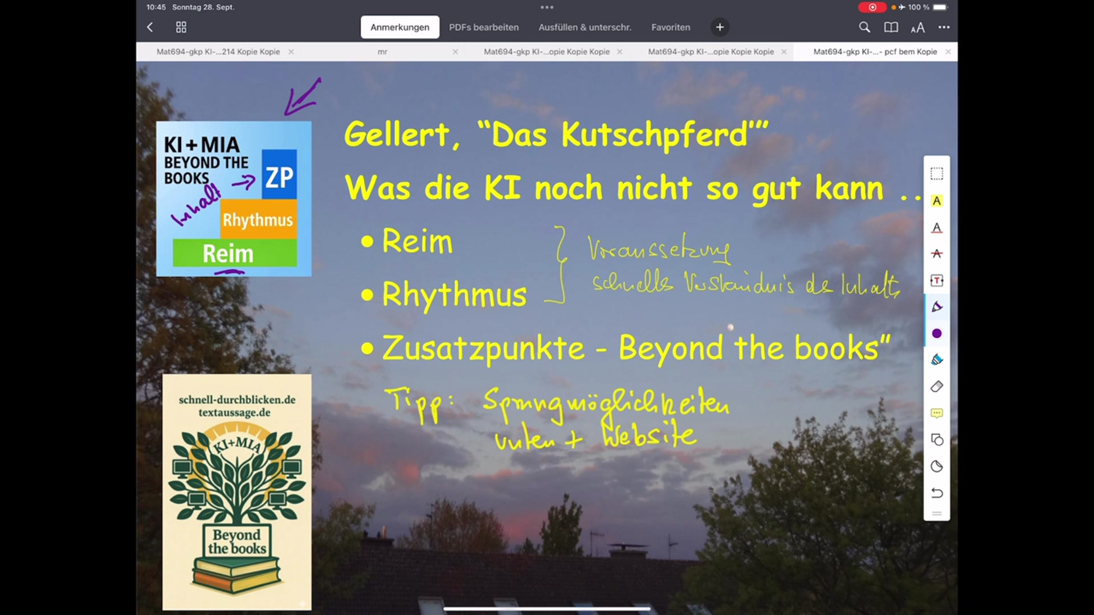Screen dimensions: 1094x615
Task: Open the sticker tool
Action: click(x=937, y=466)
